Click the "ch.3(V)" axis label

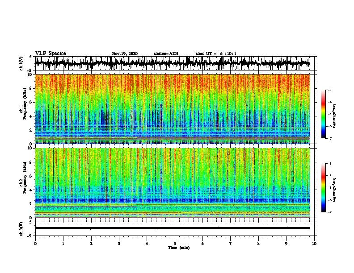pos(21,229)
